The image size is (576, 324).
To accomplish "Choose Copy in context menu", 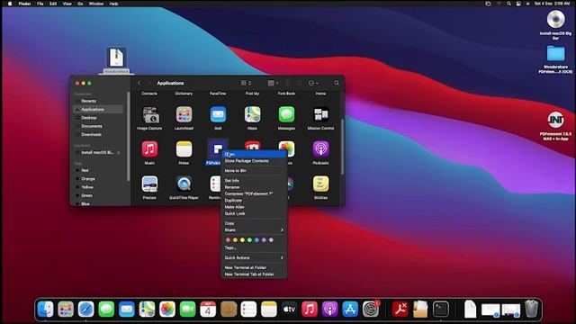I will pyautogui.click(x=254, y=223).
